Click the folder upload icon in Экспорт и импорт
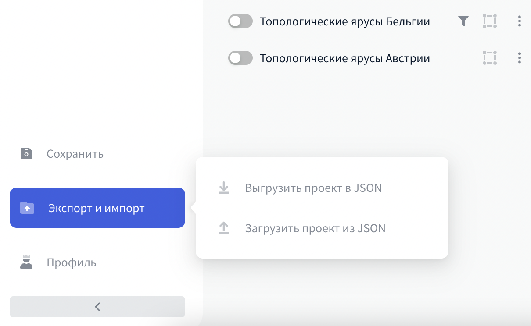 click(27, 208)
